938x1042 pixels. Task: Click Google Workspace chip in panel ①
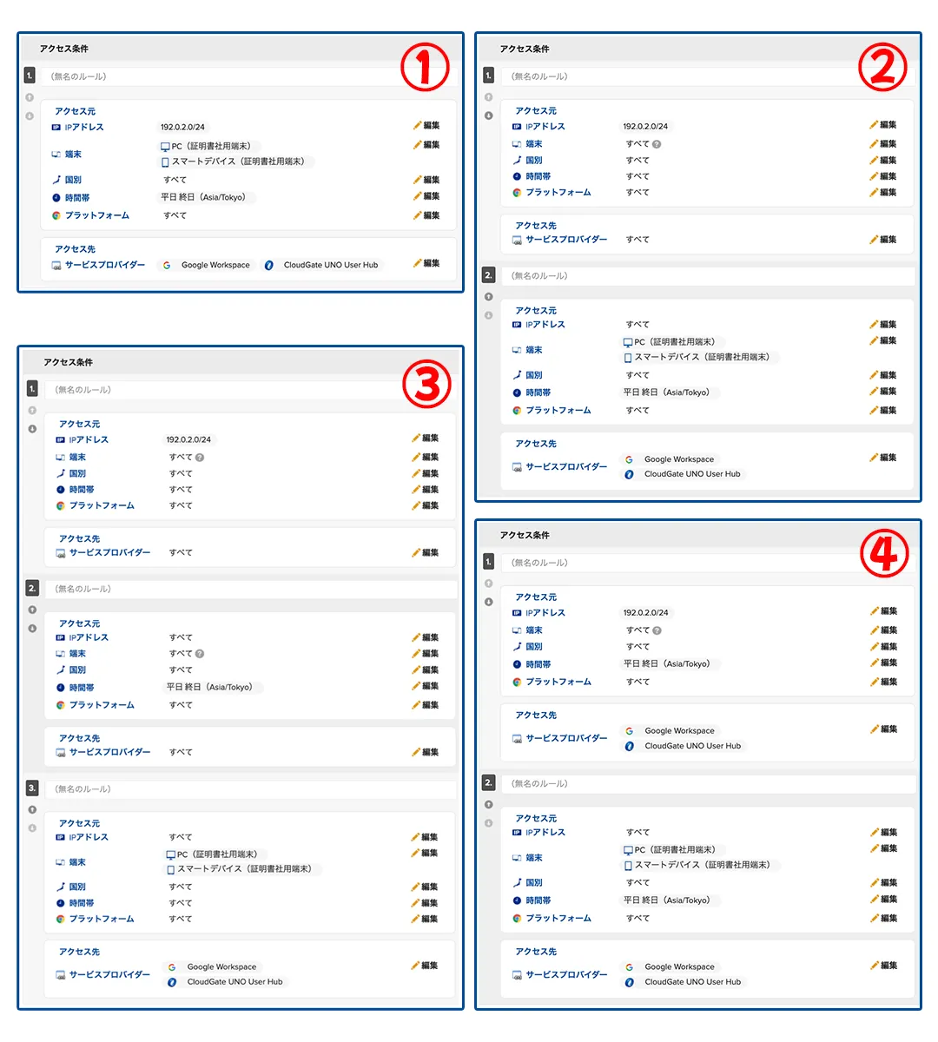point(207,265)
